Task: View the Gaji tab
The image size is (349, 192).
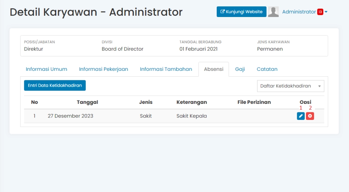Action: tap(240, 69)
